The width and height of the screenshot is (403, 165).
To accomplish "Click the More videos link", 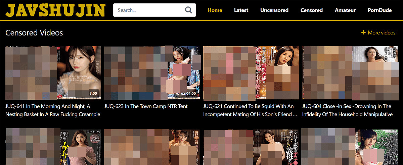I will coord(382,32).
